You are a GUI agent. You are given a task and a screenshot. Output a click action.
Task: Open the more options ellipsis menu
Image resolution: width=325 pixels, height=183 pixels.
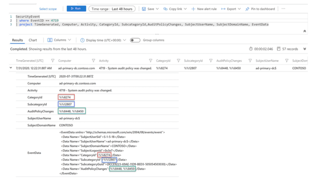tap(283, 9)
